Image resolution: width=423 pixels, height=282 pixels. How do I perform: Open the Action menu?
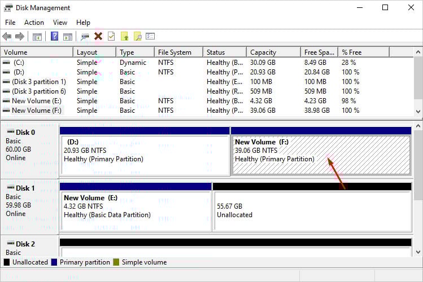tap(34, 23)
